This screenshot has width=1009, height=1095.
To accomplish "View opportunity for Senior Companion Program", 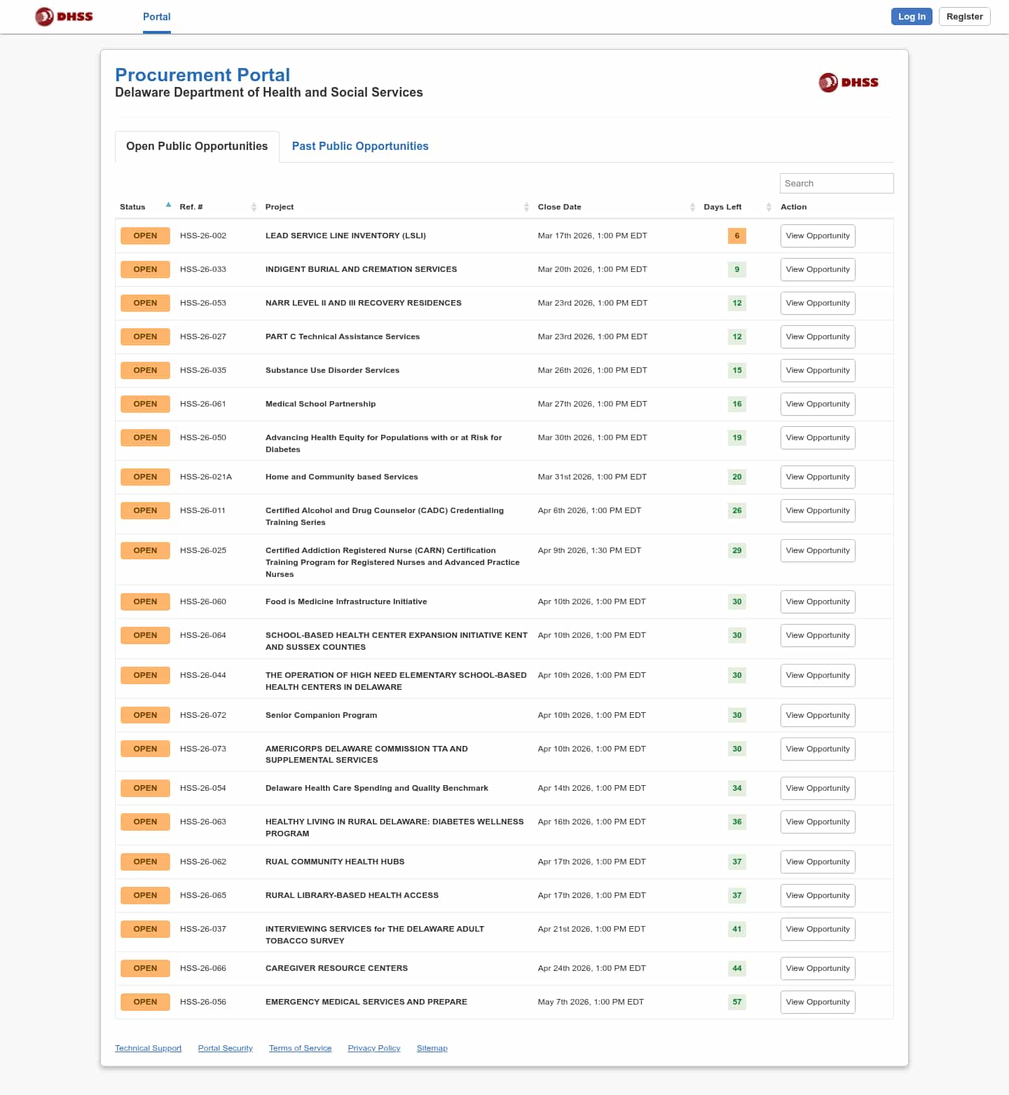I will point(817,716).
